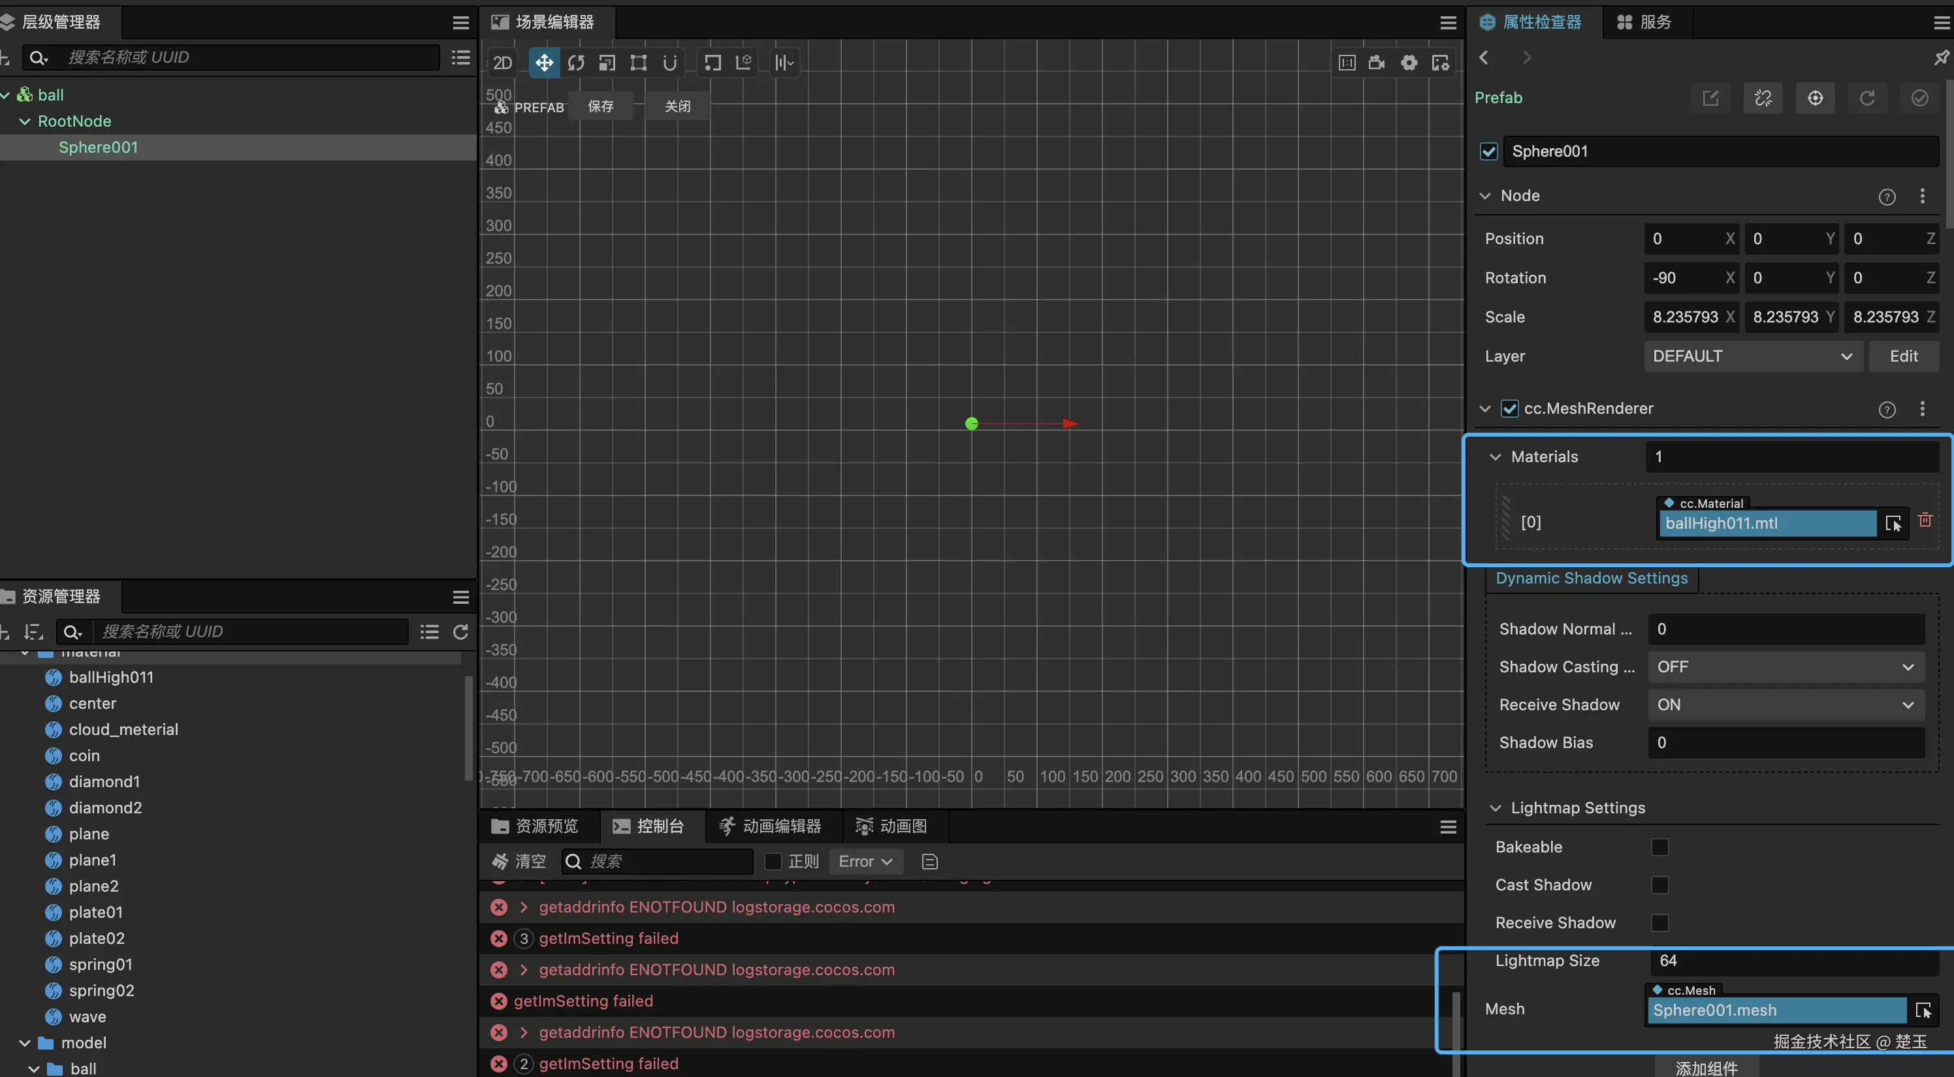Screen dimensions: 1954x1077
Task: Enable the Bakeable checkbox
Action: pos(1659,847)
